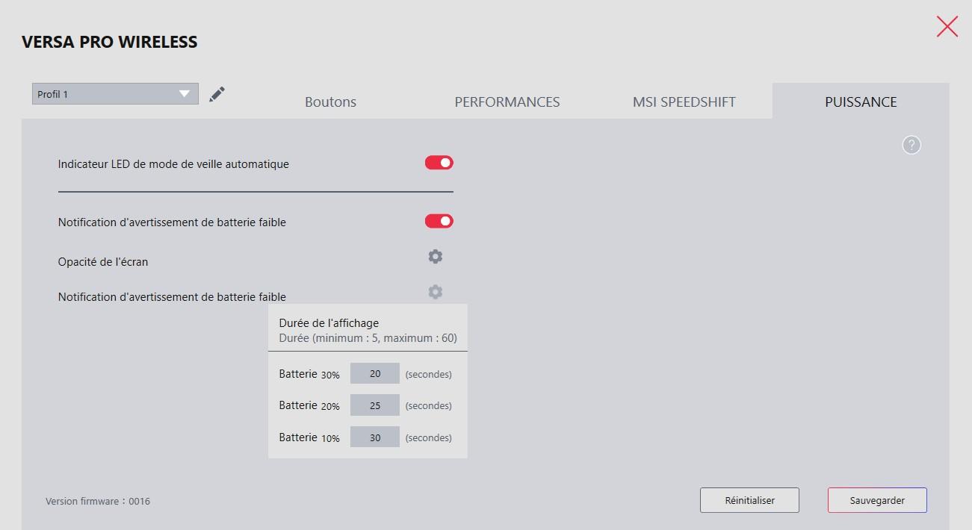Image resolution: width=972 pixels, height=530 pixels.
Task: Click the dropdown arrow on the profile selector
Action: click(x=184, y=93)
